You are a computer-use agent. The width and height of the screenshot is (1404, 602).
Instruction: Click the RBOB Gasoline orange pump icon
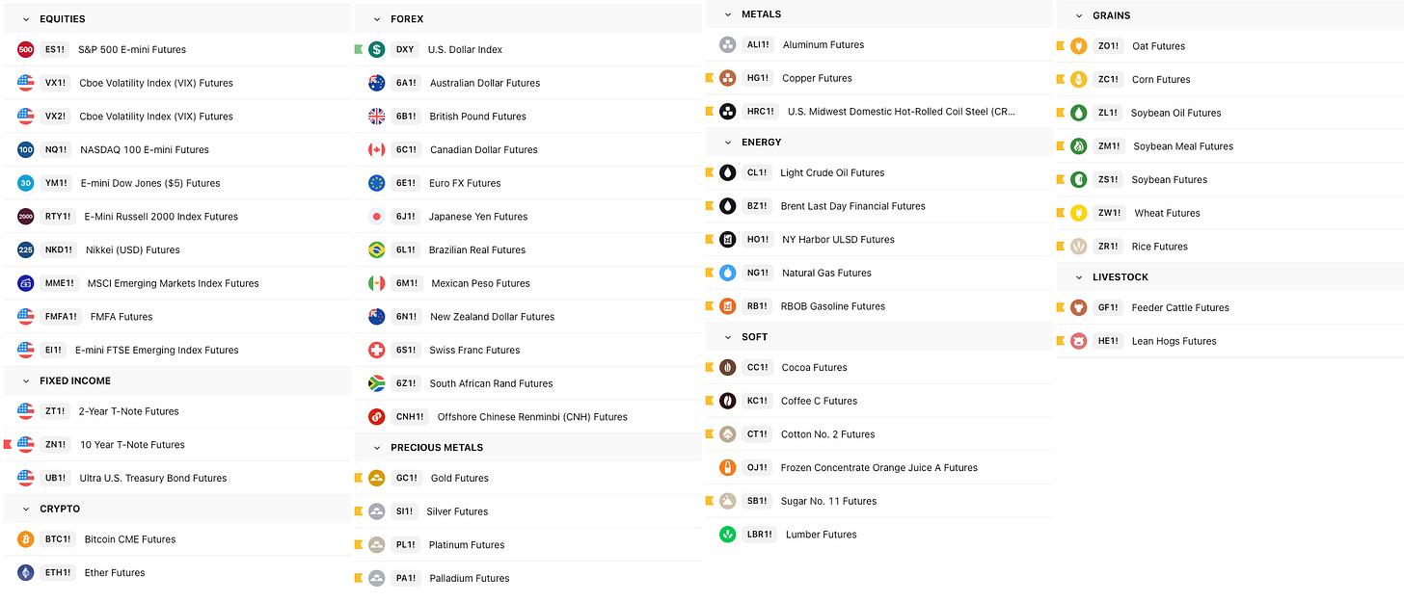[x=728, y=306]
